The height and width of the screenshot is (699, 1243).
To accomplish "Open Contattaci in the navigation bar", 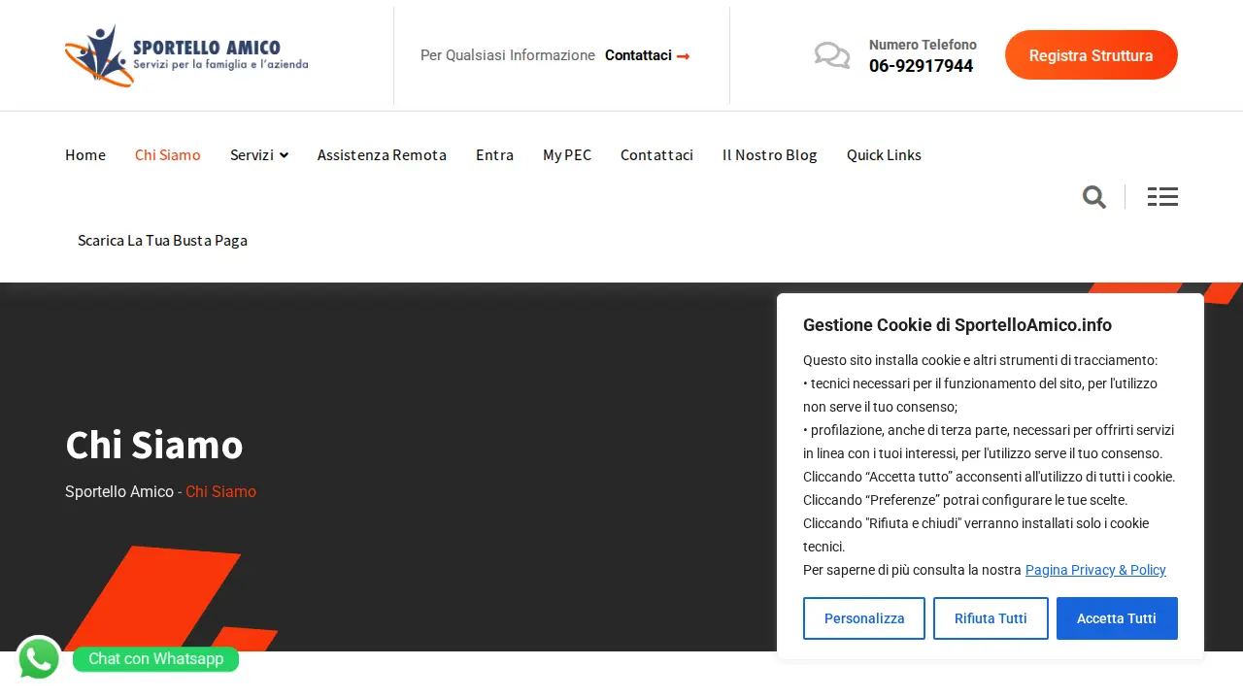I will (656, 154).
